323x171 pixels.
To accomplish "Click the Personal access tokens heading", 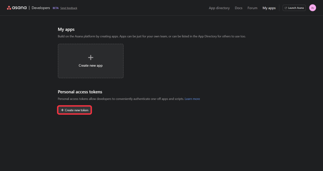I will pyautogui.click(x=80, y=92).
